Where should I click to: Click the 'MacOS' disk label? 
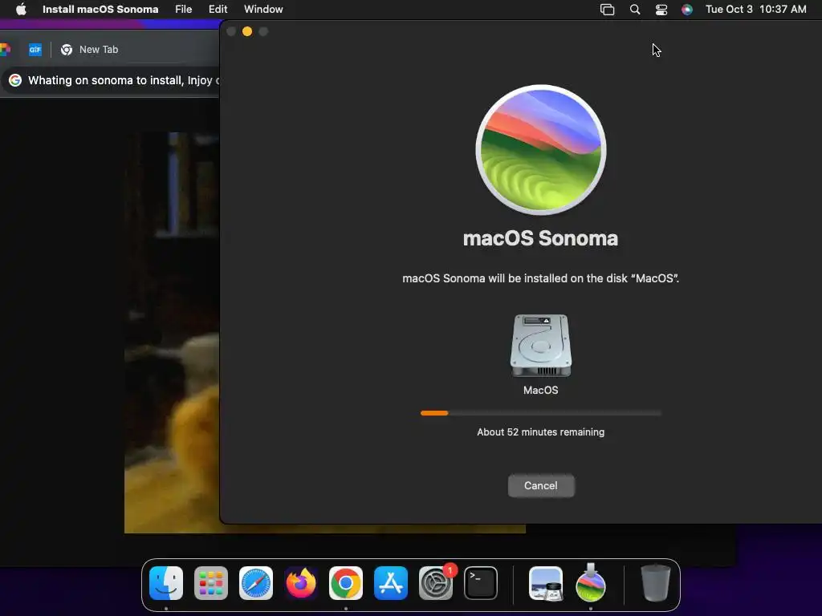point(540,391)
